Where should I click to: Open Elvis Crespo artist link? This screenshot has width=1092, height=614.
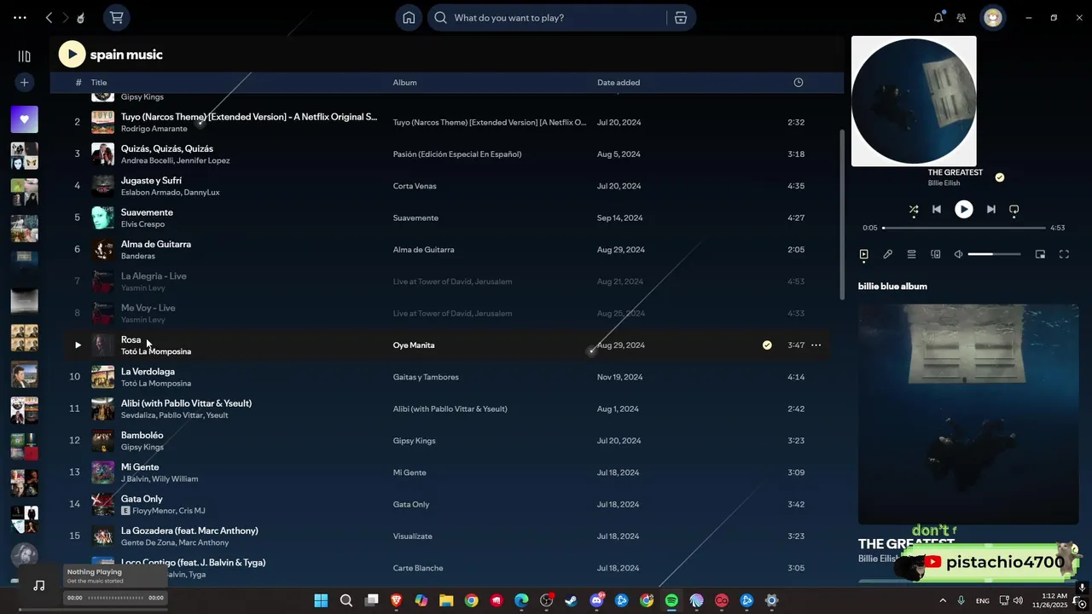click(x=142, y=224)
